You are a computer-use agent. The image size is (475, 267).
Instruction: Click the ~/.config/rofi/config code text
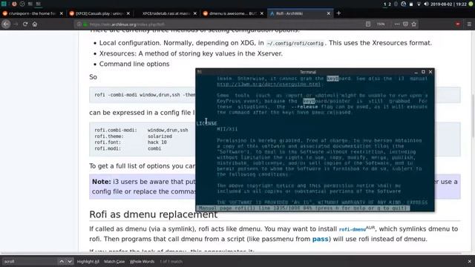(x=295, y=44)
